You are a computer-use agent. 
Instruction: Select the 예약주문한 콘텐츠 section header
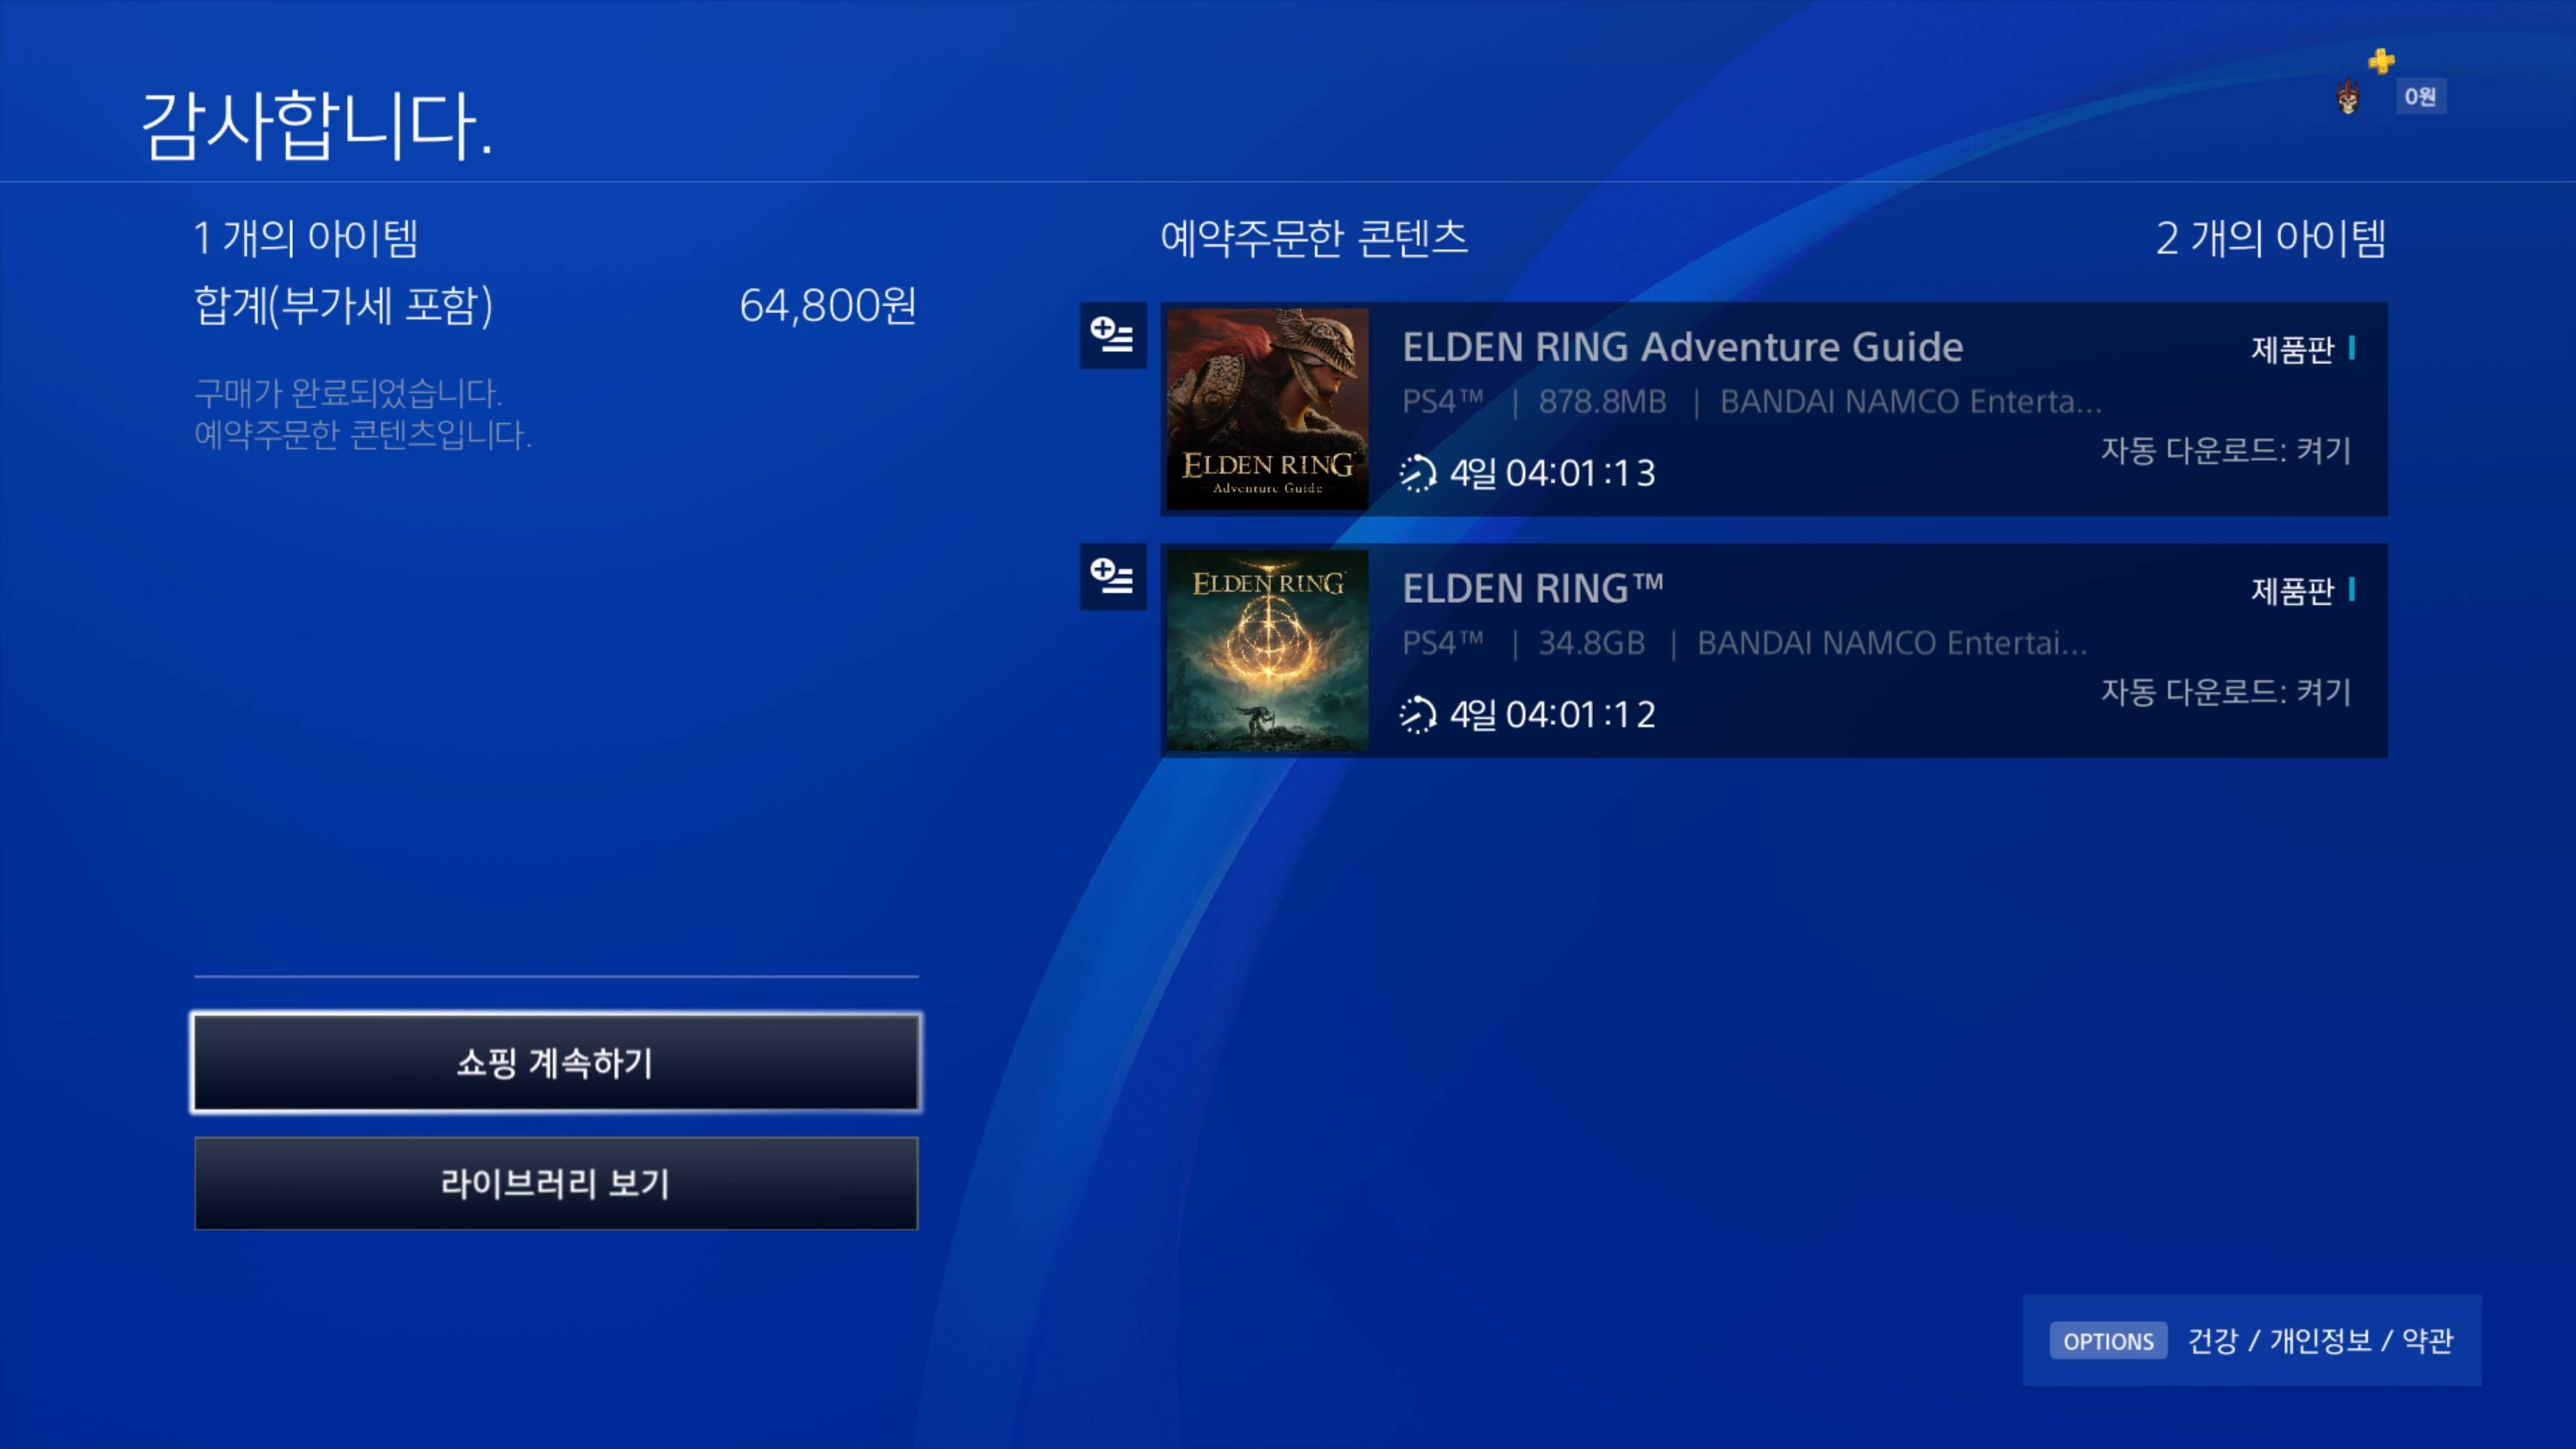(1313, 238)
